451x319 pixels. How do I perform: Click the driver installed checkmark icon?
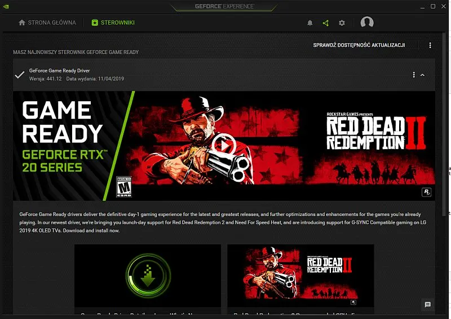point(20,75)
